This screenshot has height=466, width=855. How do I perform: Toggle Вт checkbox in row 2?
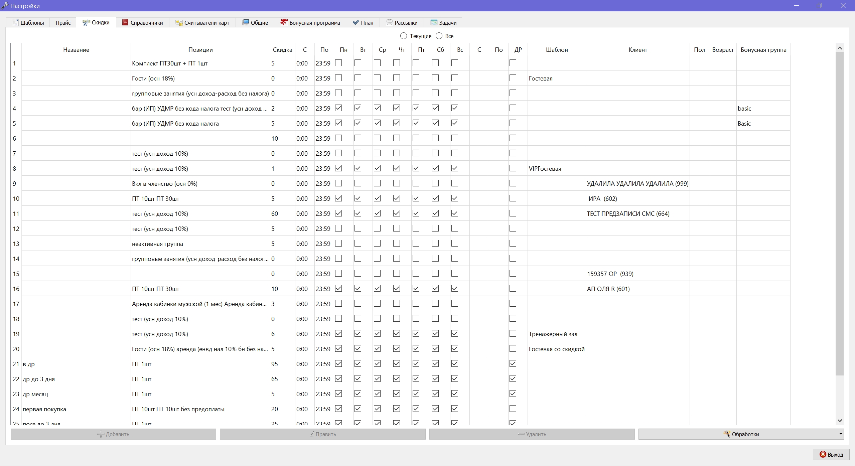point(358,78)
